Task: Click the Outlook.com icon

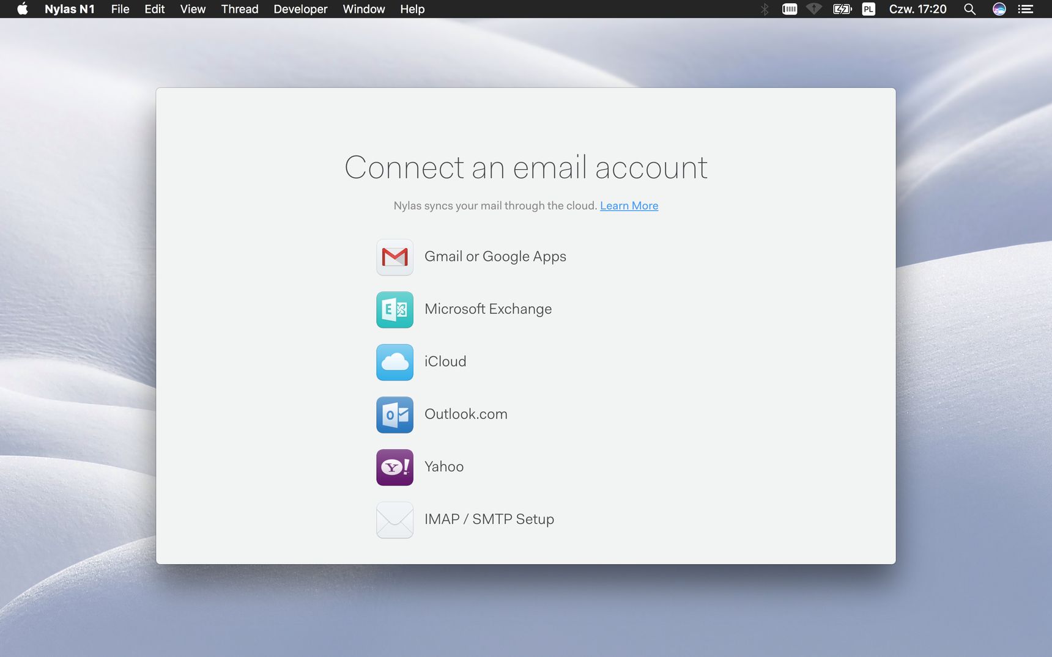Action: pyautogui.click(x=394, y=415)
